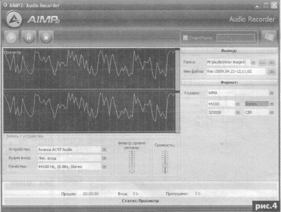Pause recording with the pause button
This screenshot has height=212, width=281.
pos(28,37)
